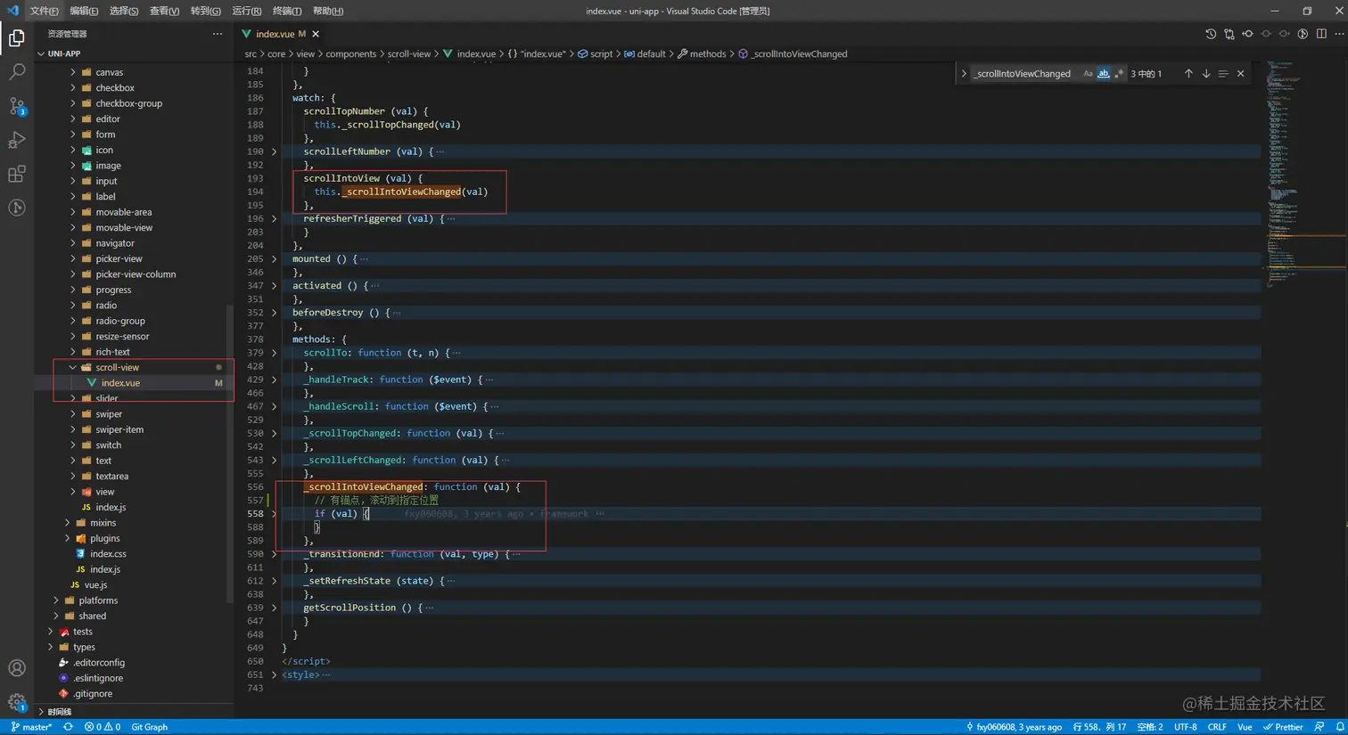This screenshot has height=735, width=1348.
Task: Open editor more actions ellipsis menu
Action: pyautogui.click(x=1339, y=34)
